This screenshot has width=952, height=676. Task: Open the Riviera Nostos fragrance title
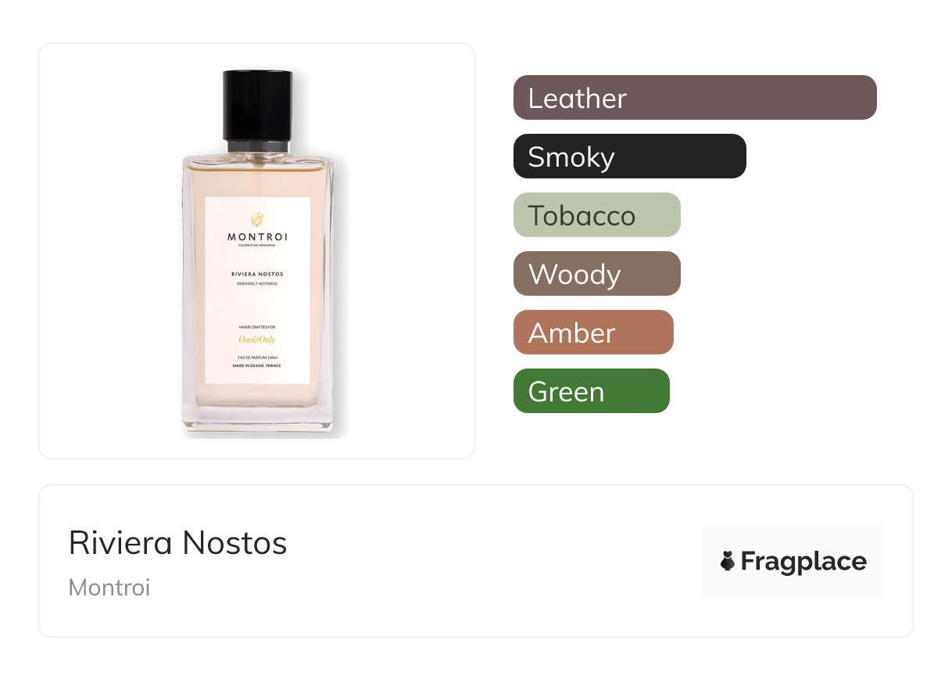(178, 543)
